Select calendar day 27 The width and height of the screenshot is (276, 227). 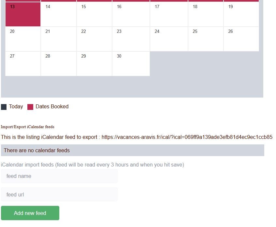23,64
